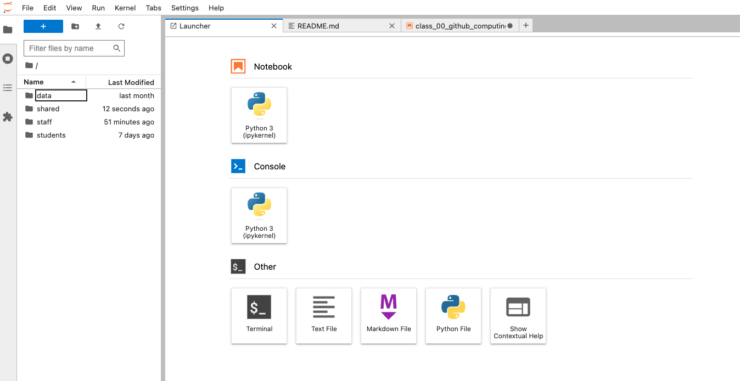Click the Upload Files icon
The height and width of the screenshot is (381, 740).
98,26
